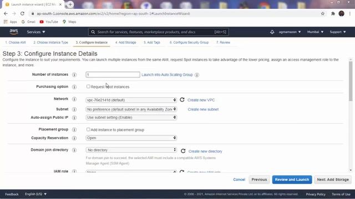This screenshot has height=199, width=355.
Task: Click info icon beside Launch into Auto Scaling Group
Action: (197, 75)
